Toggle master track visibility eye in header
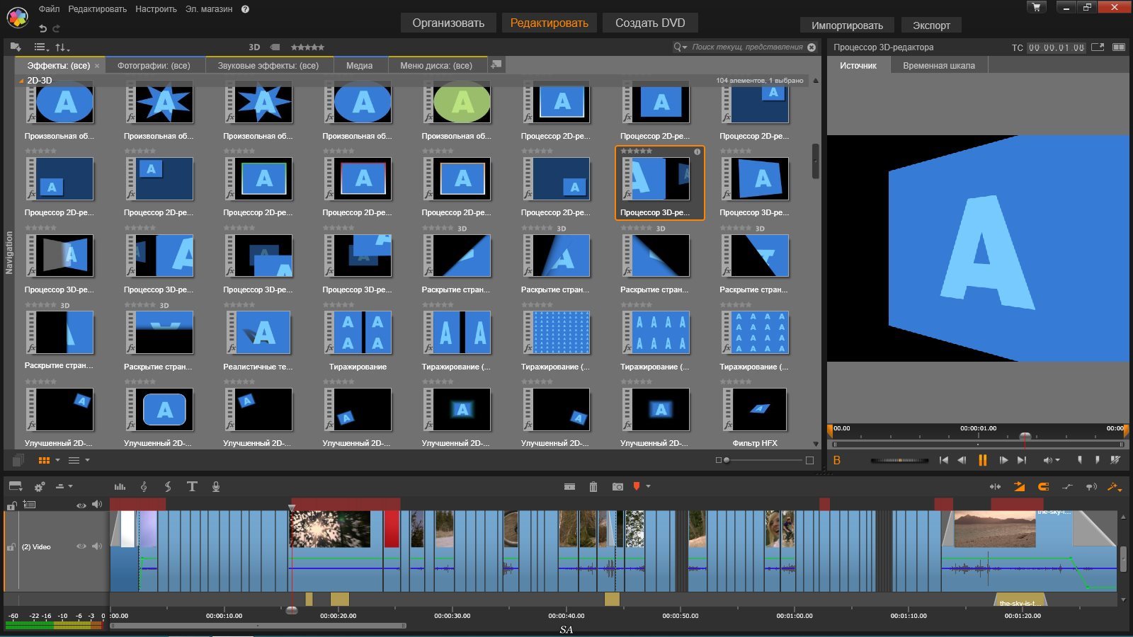Image resolution: width=1133 pixels, height=637 pixels. (x=81, y=505)
